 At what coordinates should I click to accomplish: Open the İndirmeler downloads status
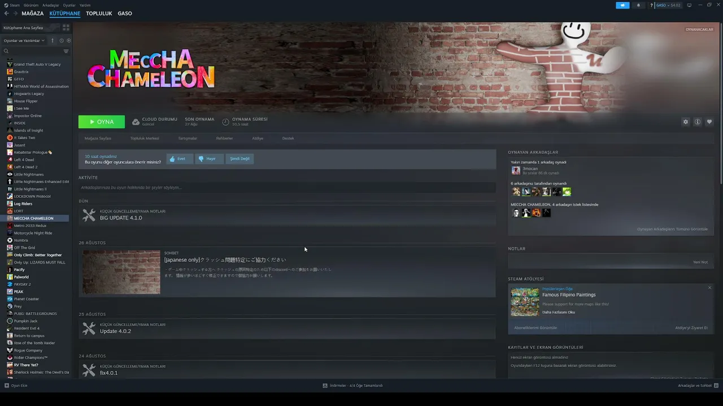[353, 386]
